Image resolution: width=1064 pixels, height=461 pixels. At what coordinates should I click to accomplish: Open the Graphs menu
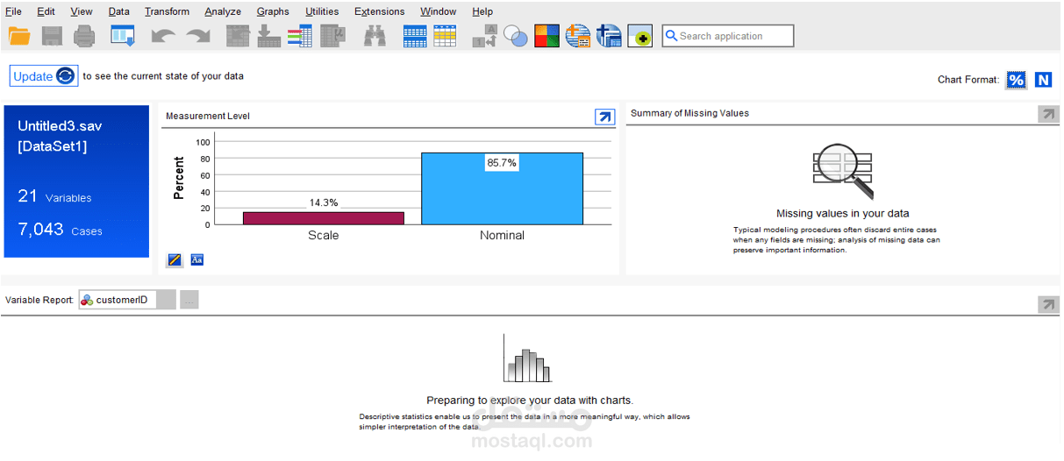[x=273, y=11]
